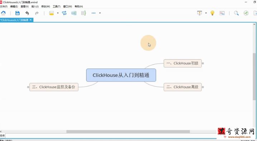Viewport: 257px width, 141px height.
Task: Open brainstorming light bulb mode
Action: tap(212, 13)
